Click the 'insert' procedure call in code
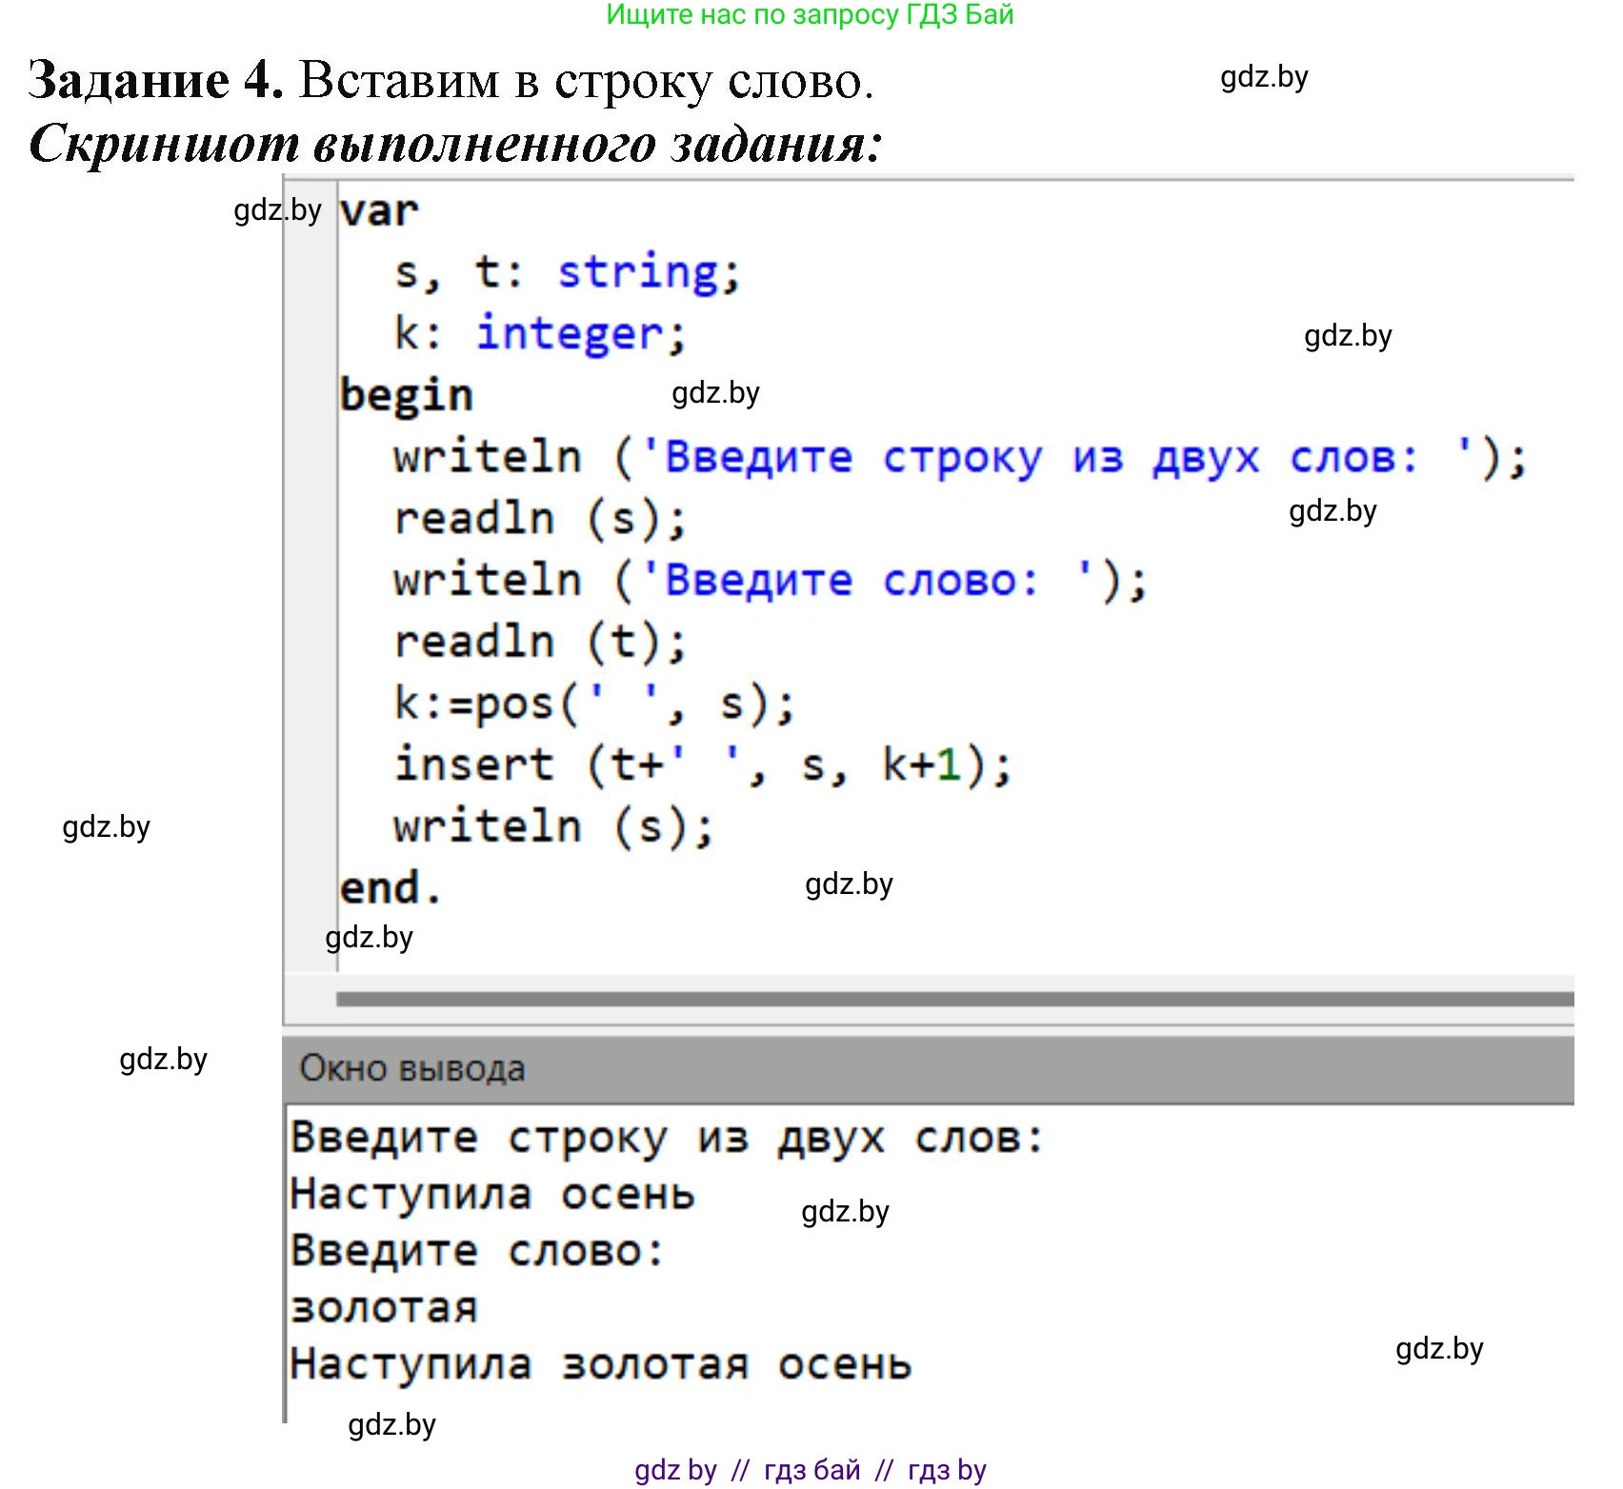This screenshot has height=1489, width=1623. (x=473, y=765)
